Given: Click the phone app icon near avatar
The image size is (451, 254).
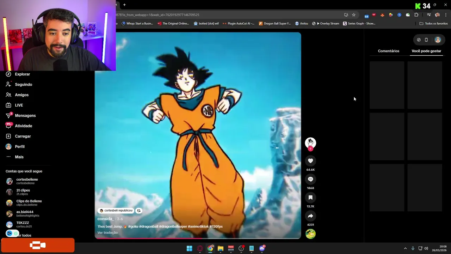Looking at the screenshot, I should click(426, 40).
